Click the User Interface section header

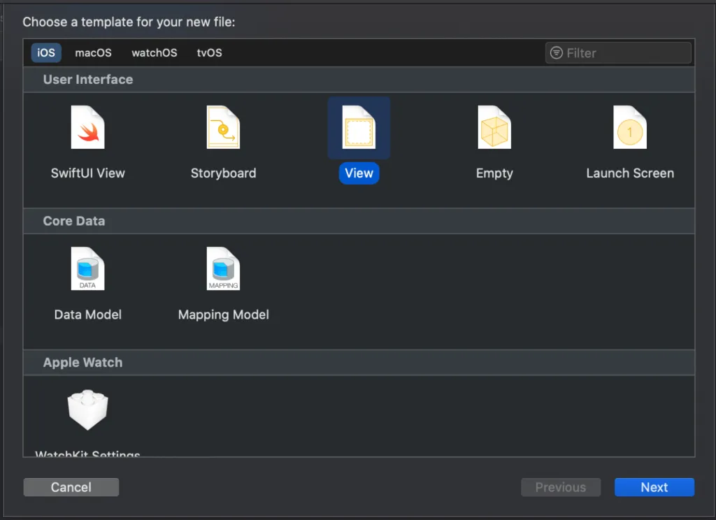[x=87, y=80]
